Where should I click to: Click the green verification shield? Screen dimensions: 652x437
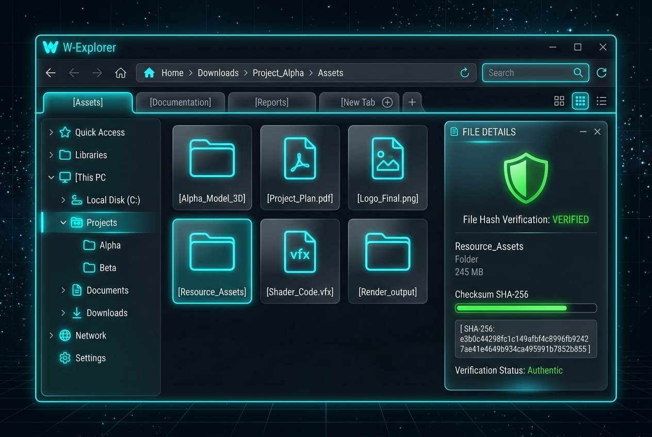click(x=526, y=178)
